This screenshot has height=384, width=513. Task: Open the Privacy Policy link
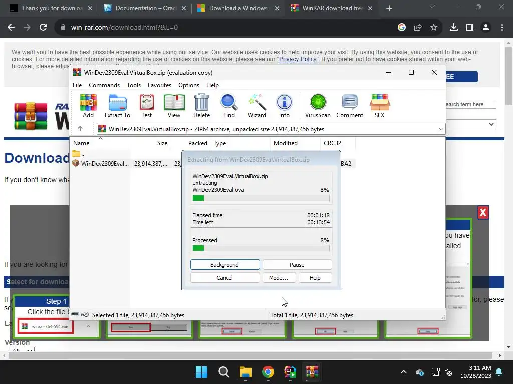298,59
